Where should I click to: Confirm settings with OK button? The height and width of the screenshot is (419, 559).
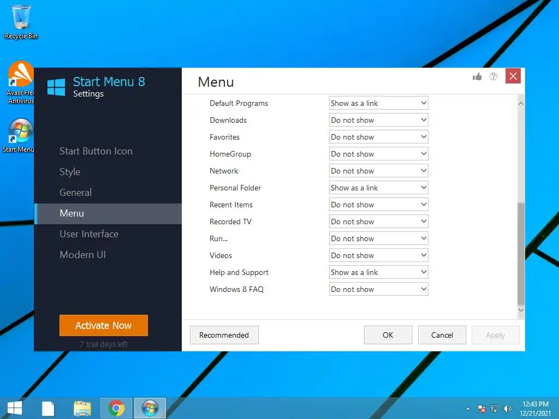388,335
